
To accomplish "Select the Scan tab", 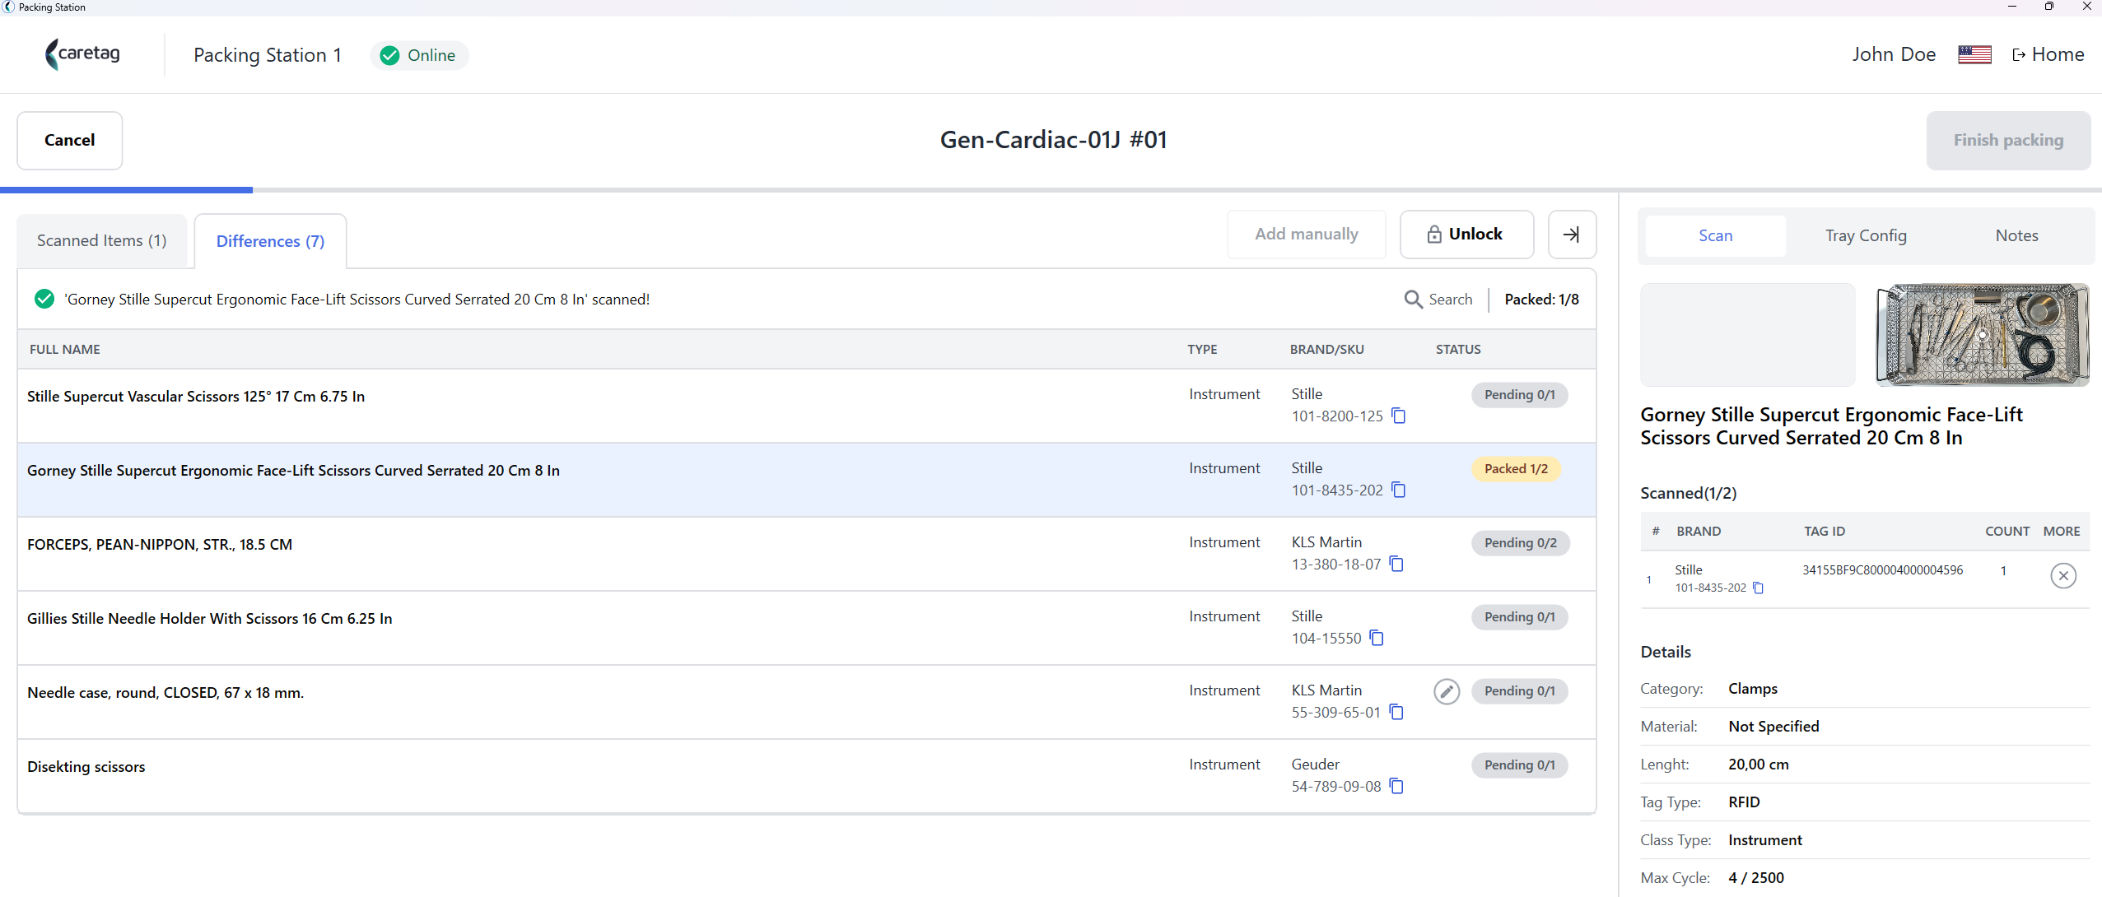I will coord(1716,235).
